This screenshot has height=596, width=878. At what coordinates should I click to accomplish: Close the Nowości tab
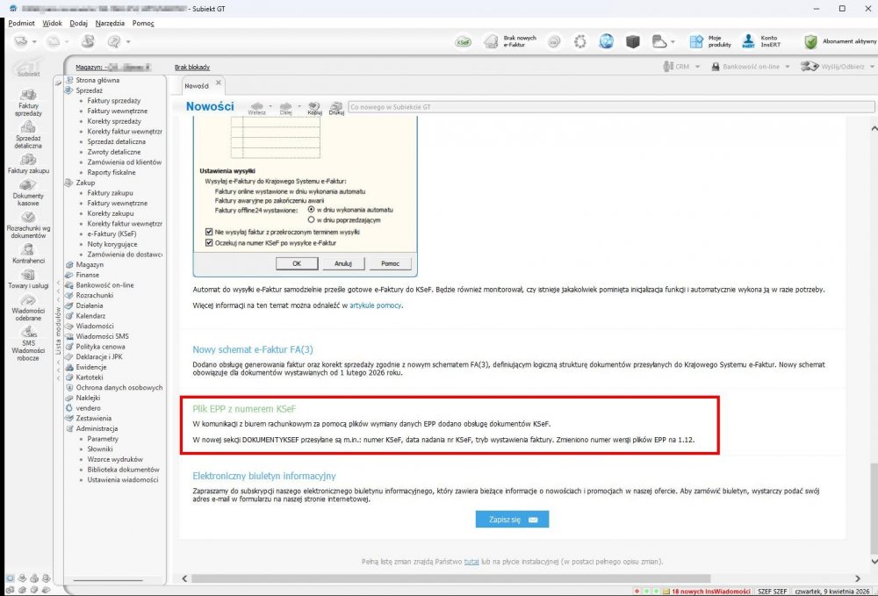pyautogui.click(x=219, y=83)
